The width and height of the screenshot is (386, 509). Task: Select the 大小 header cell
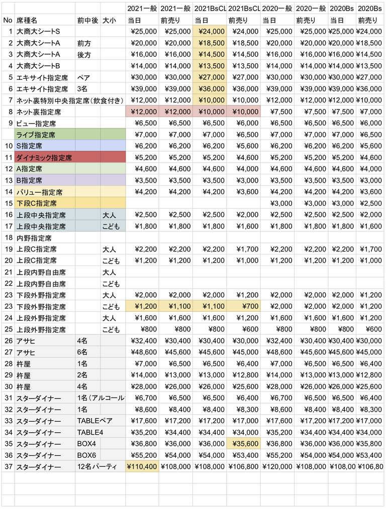pos(113,20)
